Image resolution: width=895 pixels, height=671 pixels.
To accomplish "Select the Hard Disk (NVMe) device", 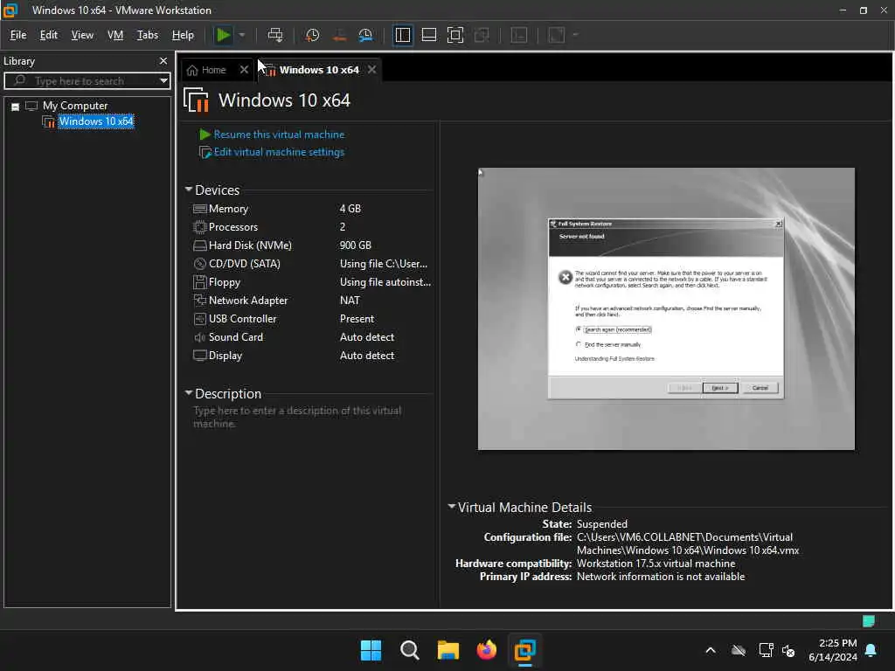I will [312, 246].
